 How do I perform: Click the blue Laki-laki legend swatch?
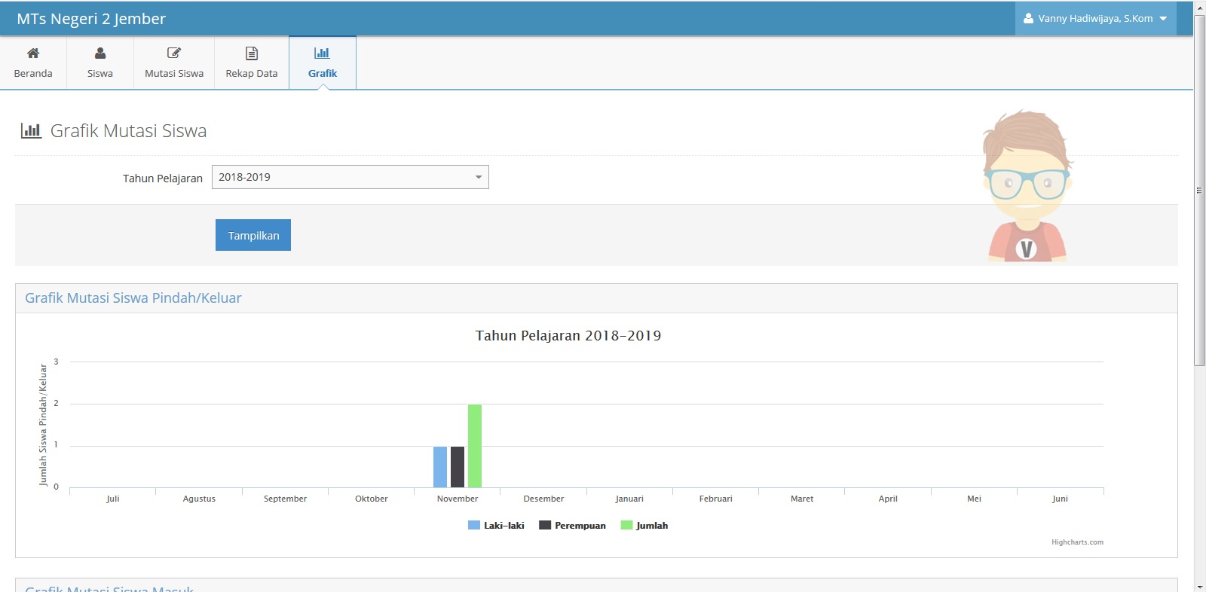474,526
